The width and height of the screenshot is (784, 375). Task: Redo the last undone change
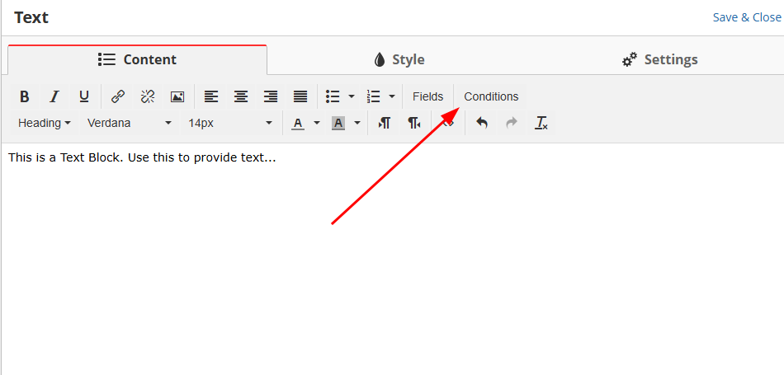pyautogui.click(x=511, y=123)
